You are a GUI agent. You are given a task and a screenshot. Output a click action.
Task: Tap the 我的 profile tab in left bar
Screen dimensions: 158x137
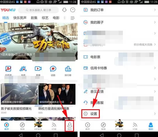pos(70,126)
